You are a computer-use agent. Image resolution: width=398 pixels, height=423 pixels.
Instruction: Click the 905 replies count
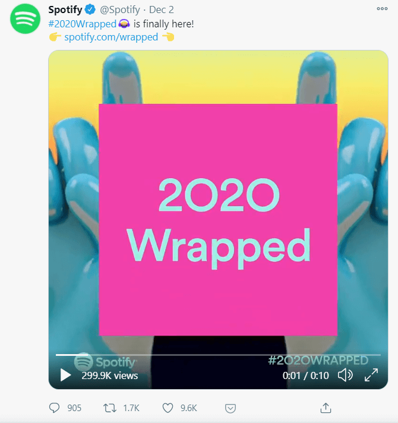click(74, 408)
